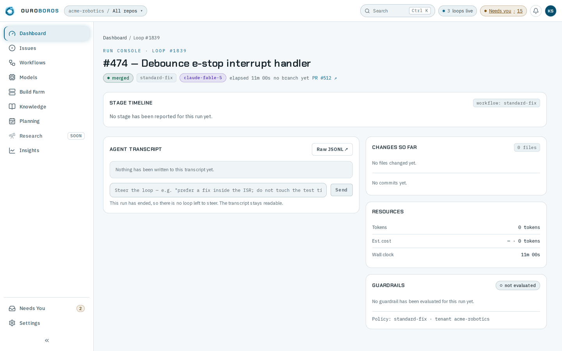Open the Settings gear icon
Screen dimensions: 562x351
click(12, 323)
